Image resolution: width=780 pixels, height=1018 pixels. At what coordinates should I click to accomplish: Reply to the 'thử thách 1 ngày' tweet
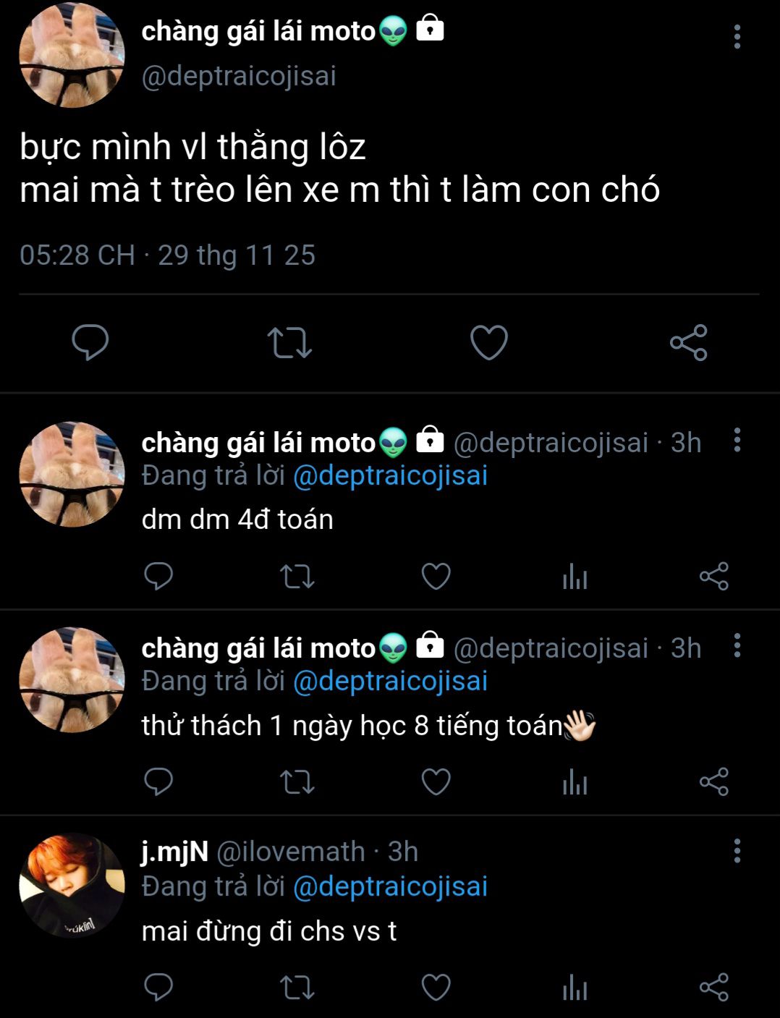coord(158,782)
